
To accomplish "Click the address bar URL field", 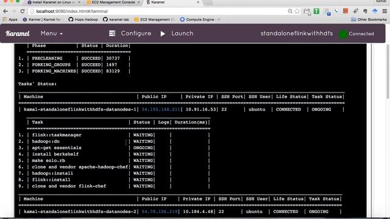I will click(159, 11).
